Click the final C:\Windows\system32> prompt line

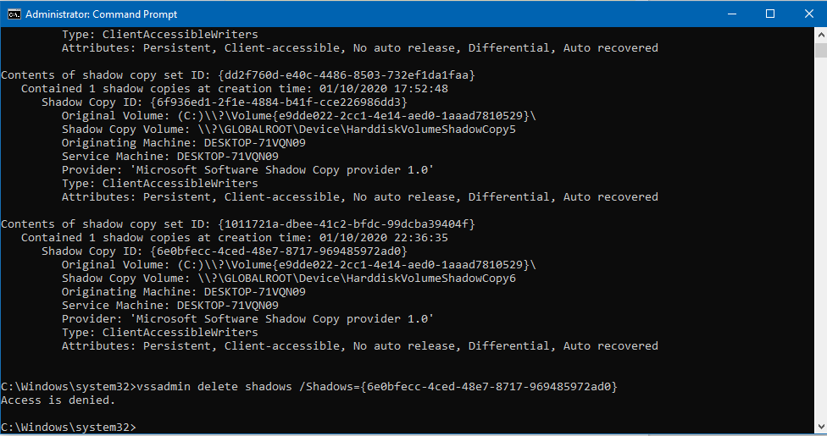pos(69,427)
